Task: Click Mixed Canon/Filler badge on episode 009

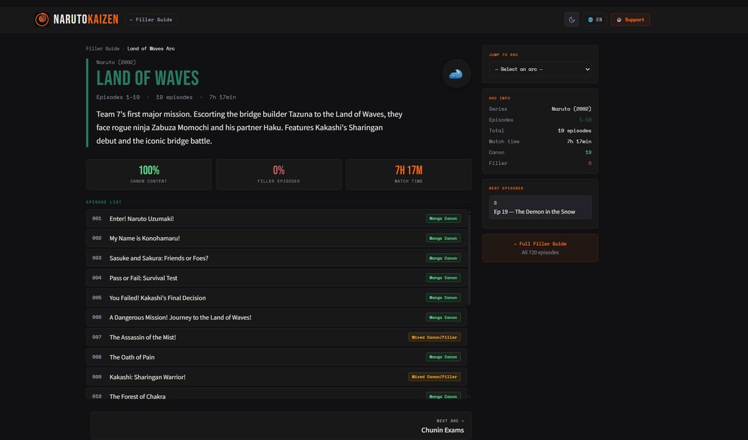Action: tap(434, 377)
